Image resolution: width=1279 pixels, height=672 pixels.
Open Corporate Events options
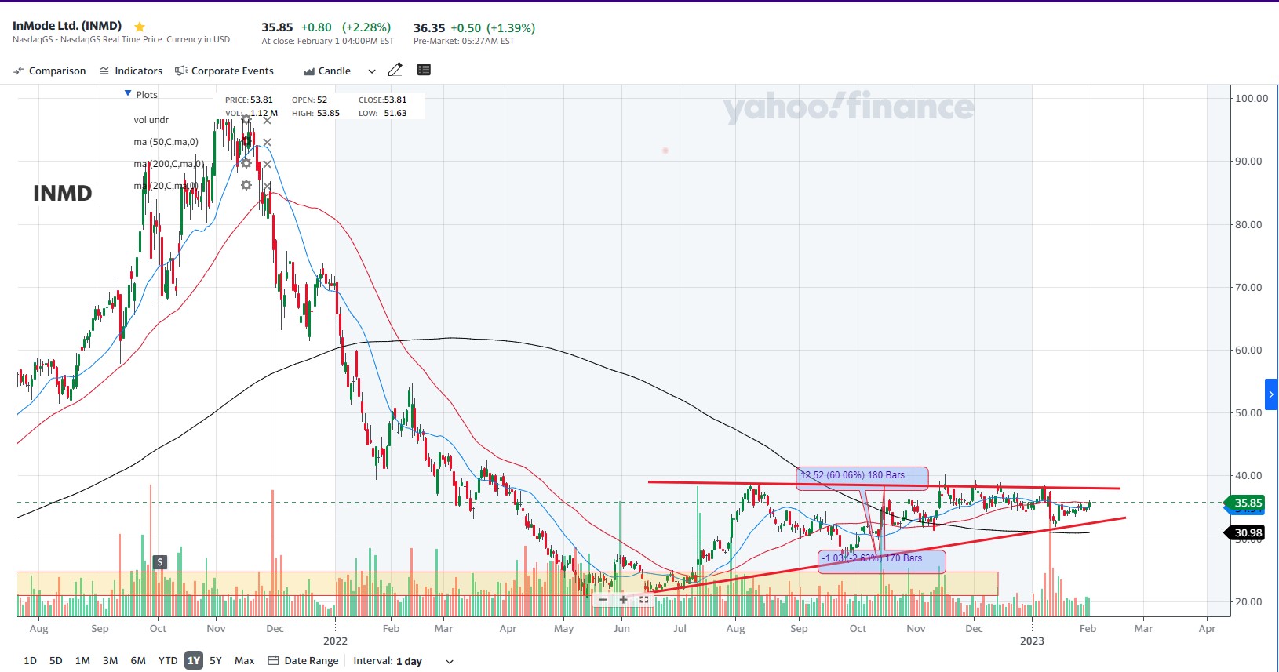coord(224,71)
